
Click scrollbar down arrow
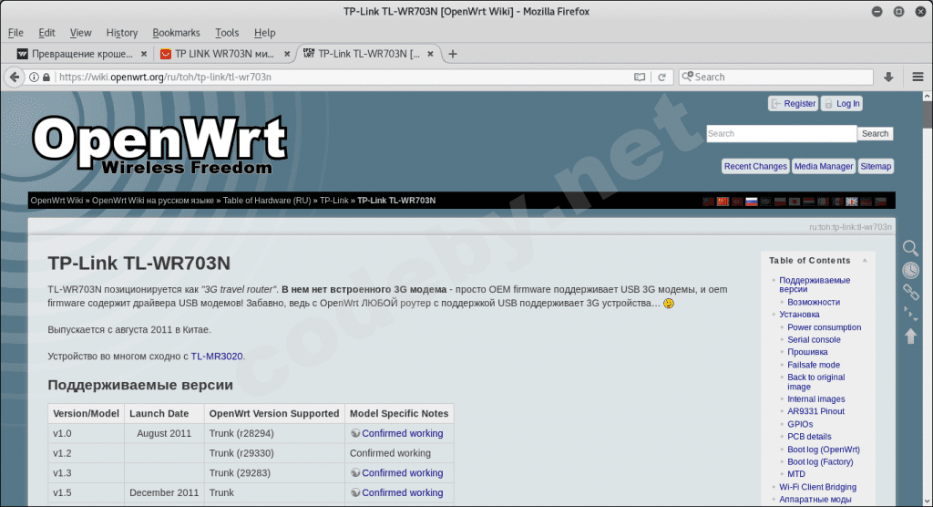point(927,502)
